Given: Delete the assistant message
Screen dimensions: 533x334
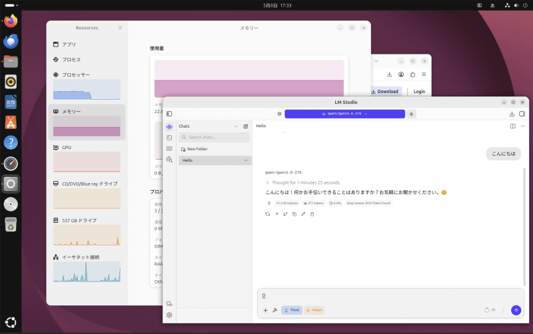Looking at the screenshot, I should coord(312,214).
